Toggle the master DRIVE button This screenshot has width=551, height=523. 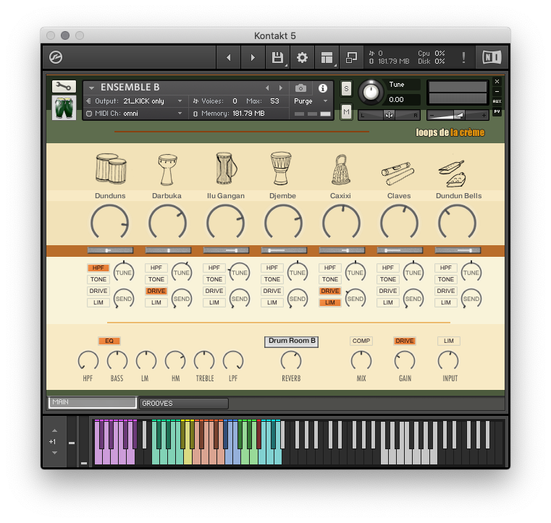click(405, 341)
